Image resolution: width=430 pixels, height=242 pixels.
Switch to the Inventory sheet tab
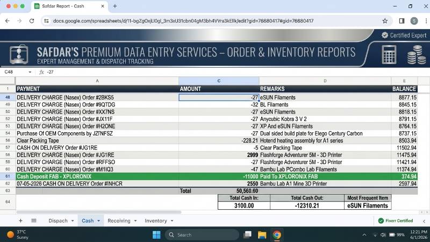155,220
